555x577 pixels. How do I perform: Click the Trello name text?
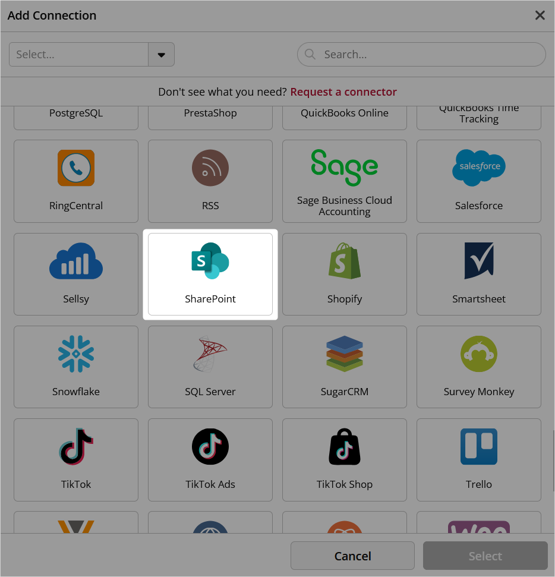479,484
